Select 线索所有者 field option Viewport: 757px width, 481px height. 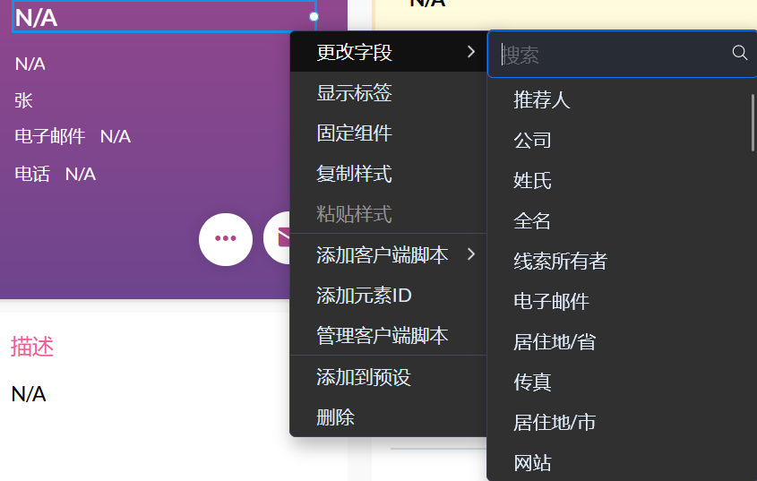coord(560,262)
